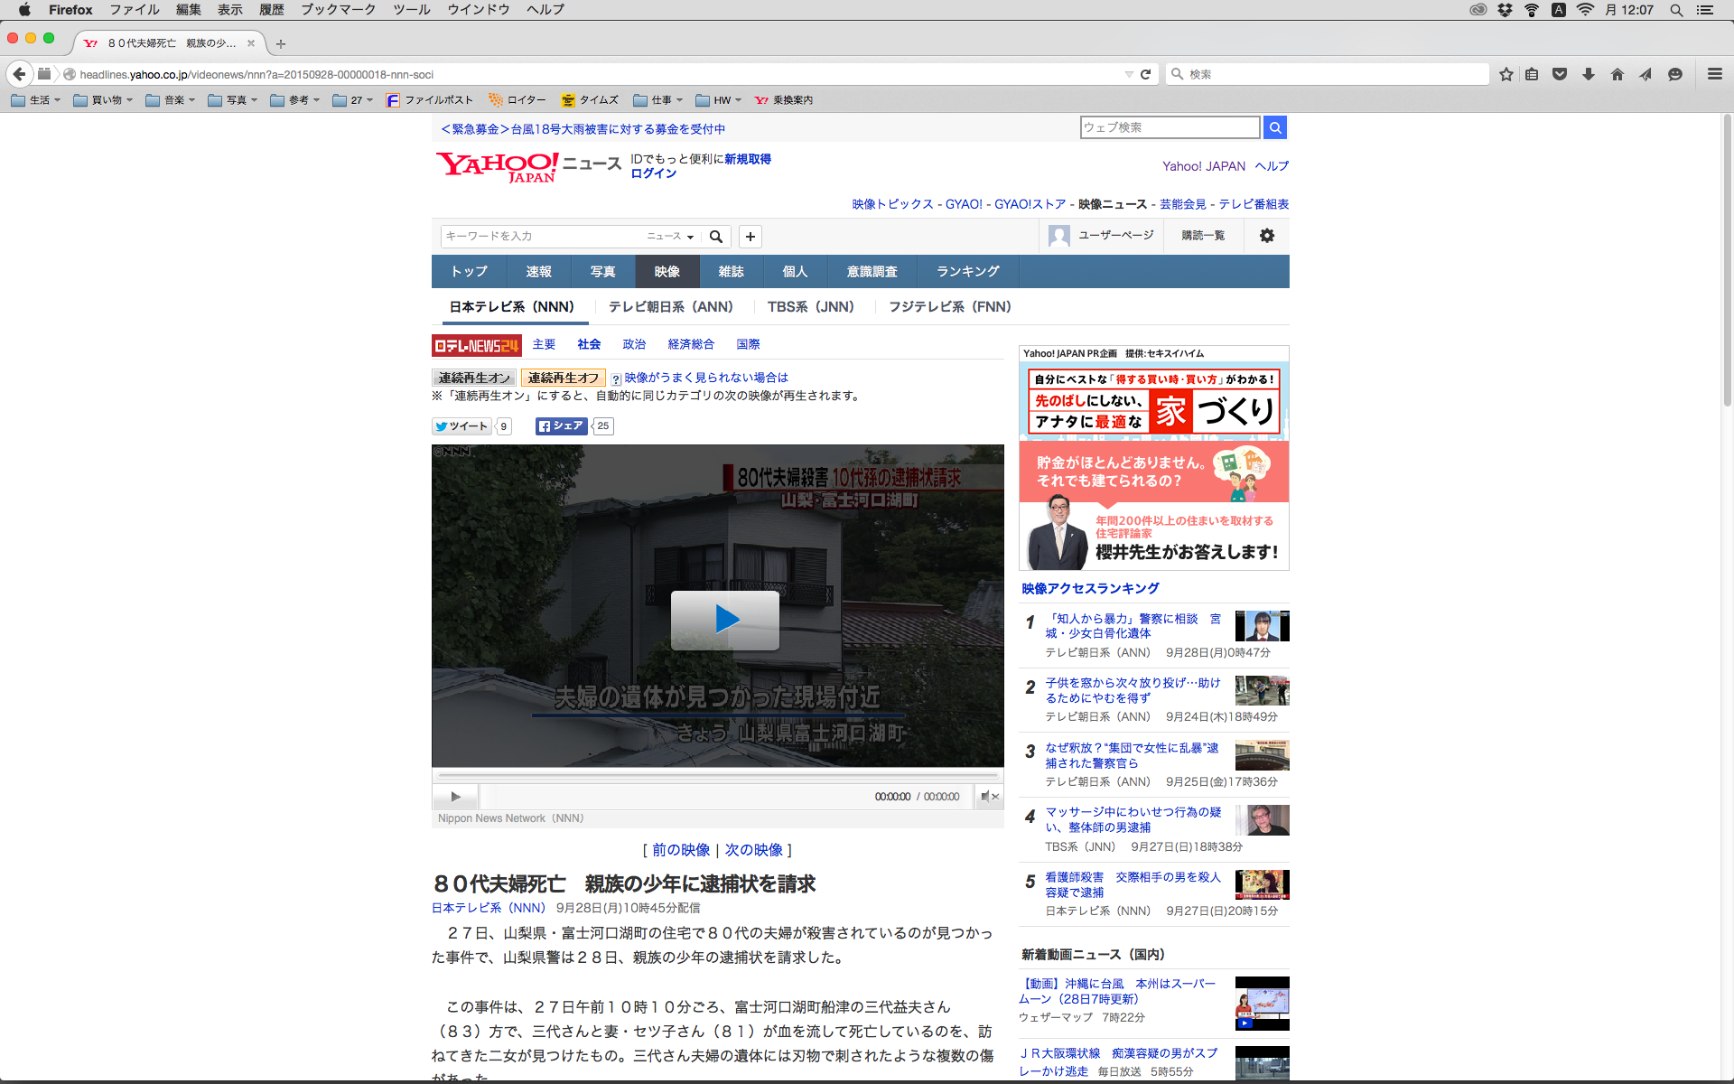
Task: Show URL bar history dropdown arrow
Action: (1128, 74)
